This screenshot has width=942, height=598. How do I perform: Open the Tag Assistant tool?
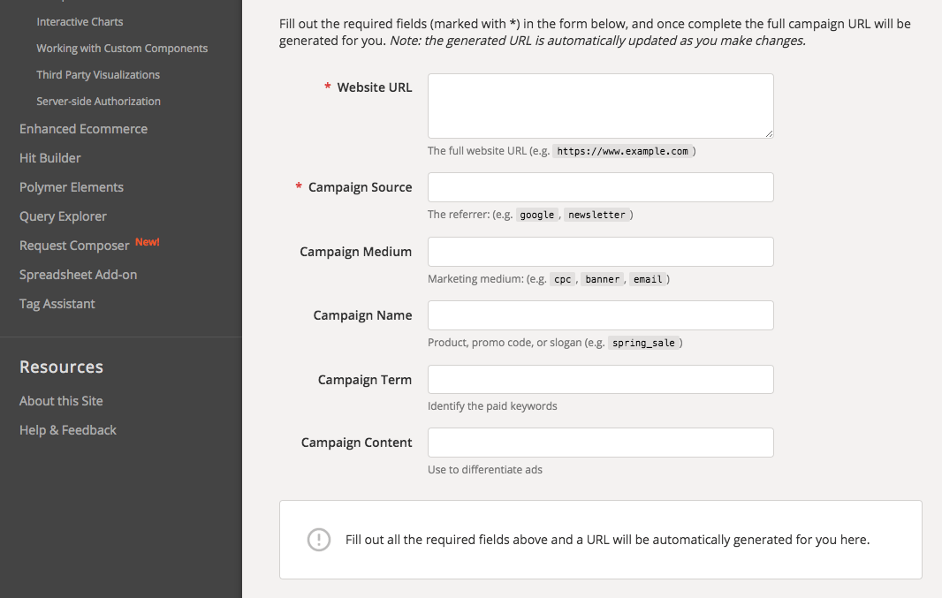click(x=57, y=303)
